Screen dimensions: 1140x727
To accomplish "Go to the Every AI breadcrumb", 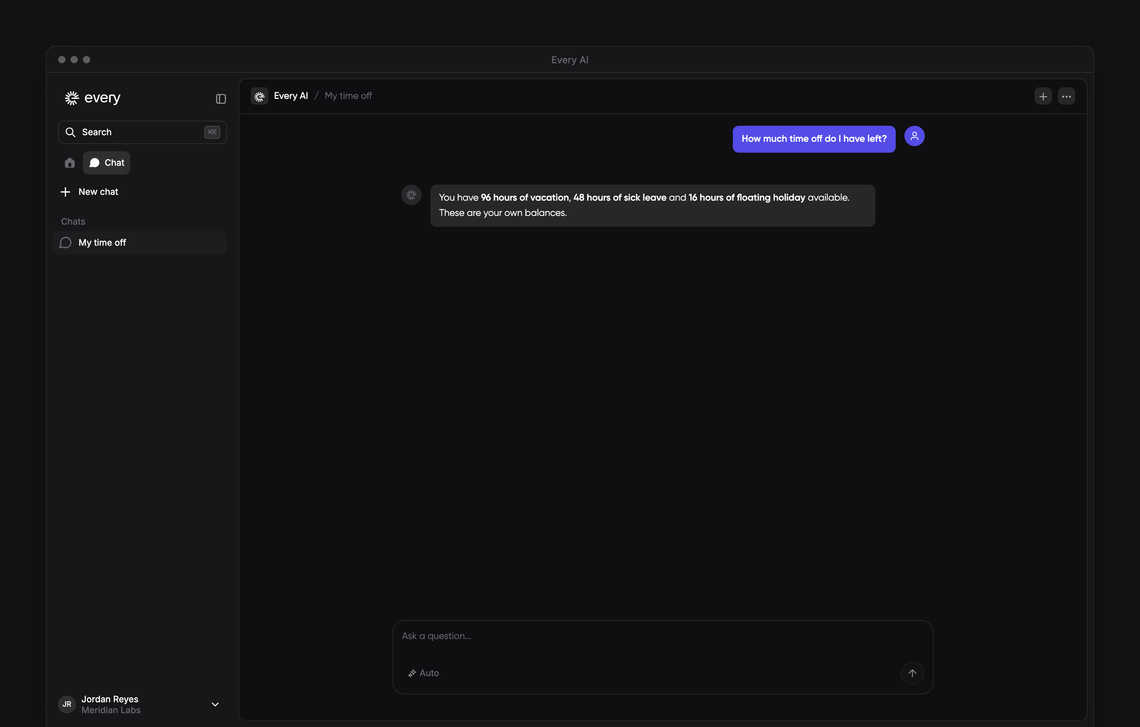I will point(291,96).
